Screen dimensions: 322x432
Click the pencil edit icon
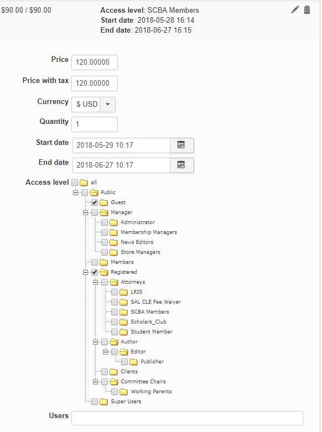click(x=295, y=10)
